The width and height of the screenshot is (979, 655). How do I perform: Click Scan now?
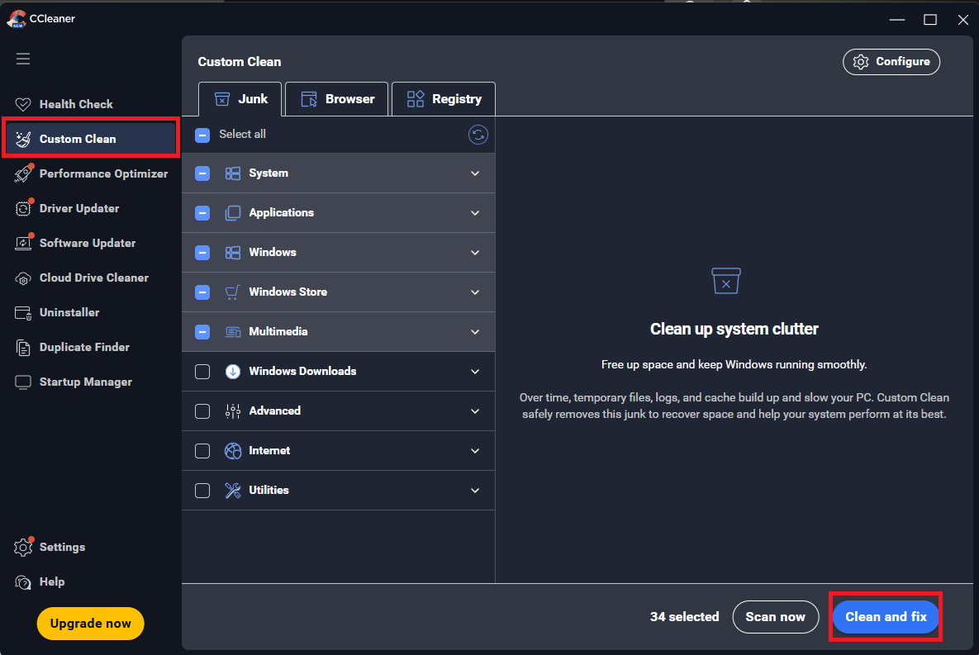pyautogui.click(x=776, y=617)
